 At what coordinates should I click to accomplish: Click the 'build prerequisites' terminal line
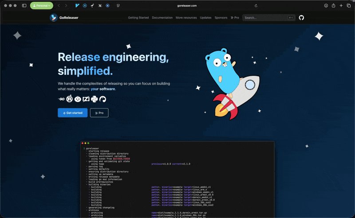101,182
